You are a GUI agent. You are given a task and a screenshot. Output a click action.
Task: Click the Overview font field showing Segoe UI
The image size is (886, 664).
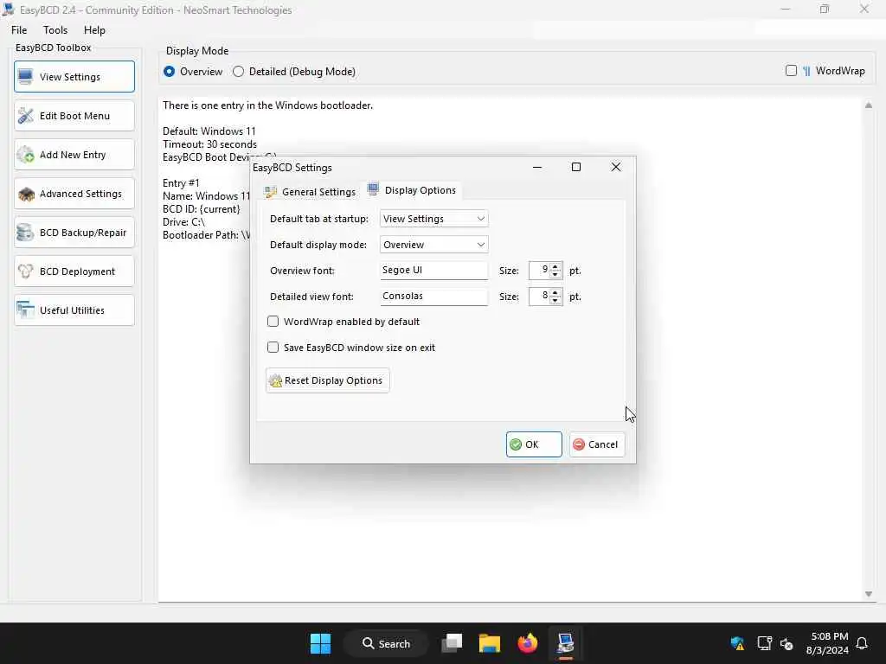pos(434,270)
